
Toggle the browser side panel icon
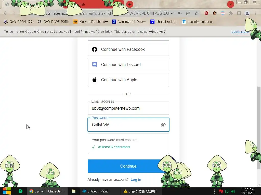[239, 13]
